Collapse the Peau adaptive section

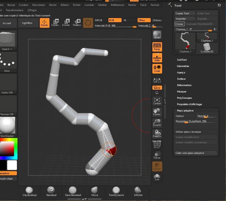click(185, 111)
